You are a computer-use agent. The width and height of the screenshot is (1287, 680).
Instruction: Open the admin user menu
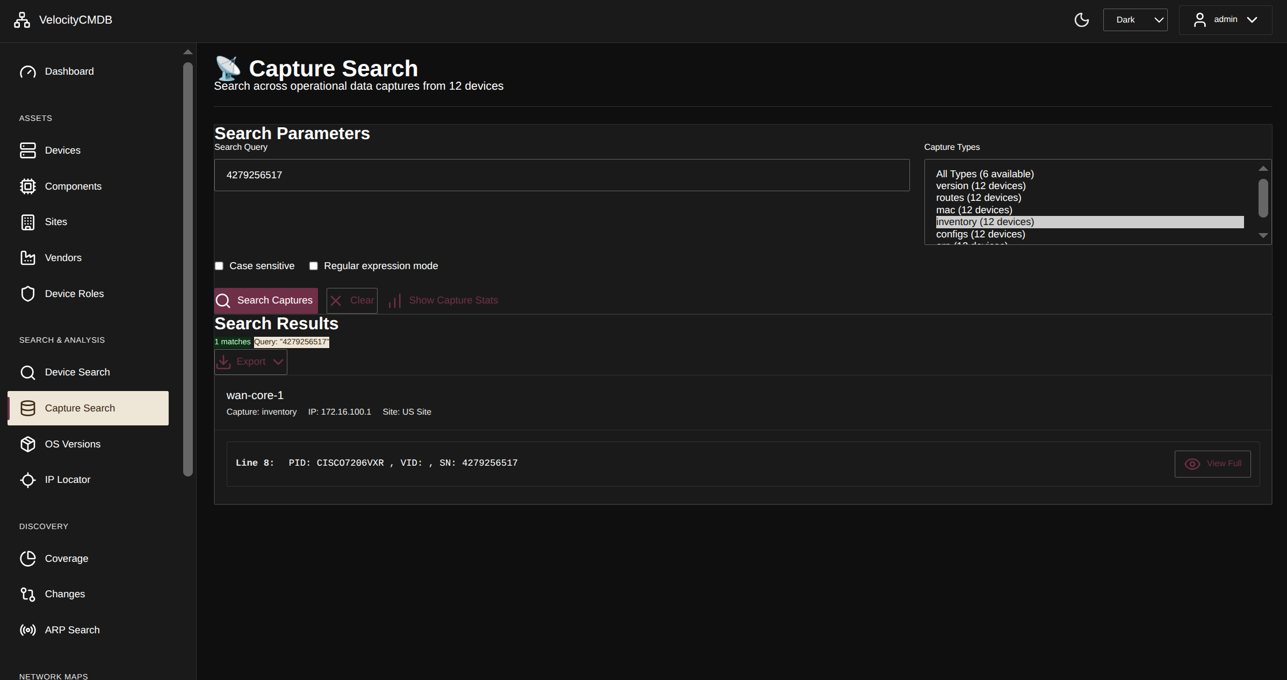point(1225,20)
